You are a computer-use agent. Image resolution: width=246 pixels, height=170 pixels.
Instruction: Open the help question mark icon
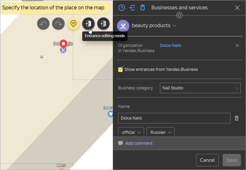point(122,8)
